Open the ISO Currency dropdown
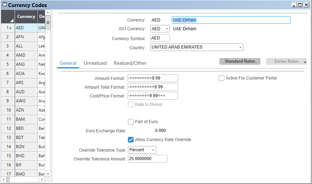312x184 pixels. click(167, 29)
